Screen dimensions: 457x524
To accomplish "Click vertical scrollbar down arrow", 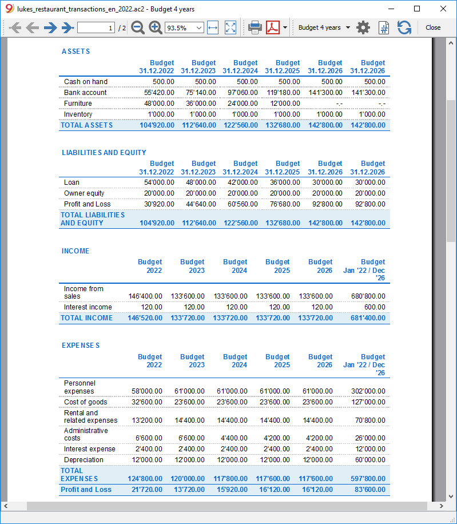I will pos(451,497).
